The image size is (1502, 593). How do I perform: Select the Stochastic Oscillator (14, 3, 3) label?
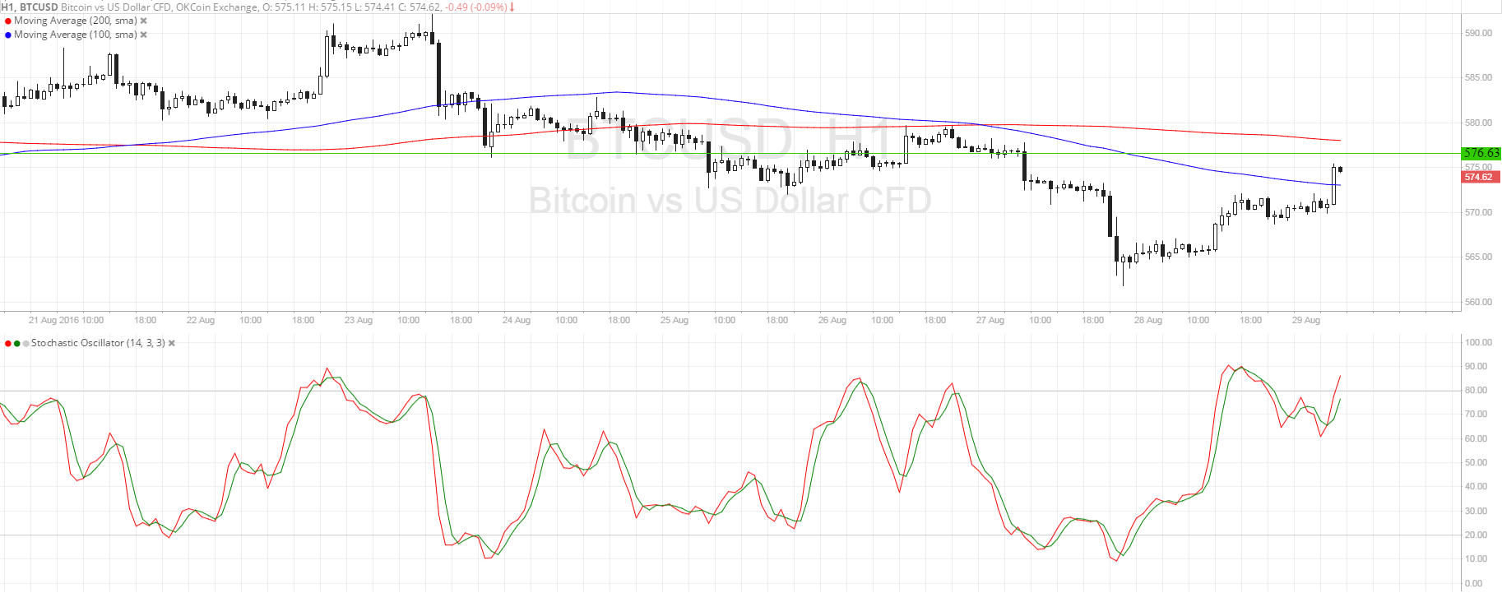[98, 343]
